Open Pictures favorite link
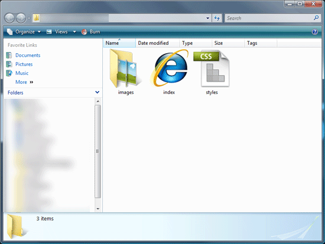325x244 pixels. click(24, 64)
